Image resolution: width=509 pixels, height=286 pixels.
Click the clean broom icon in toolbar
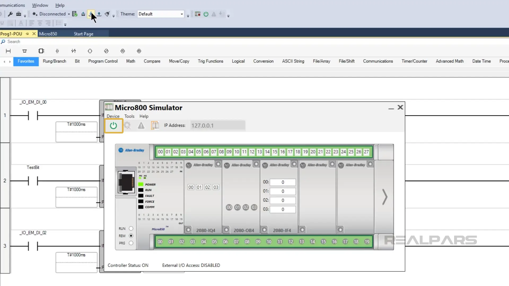pos(107,14)
